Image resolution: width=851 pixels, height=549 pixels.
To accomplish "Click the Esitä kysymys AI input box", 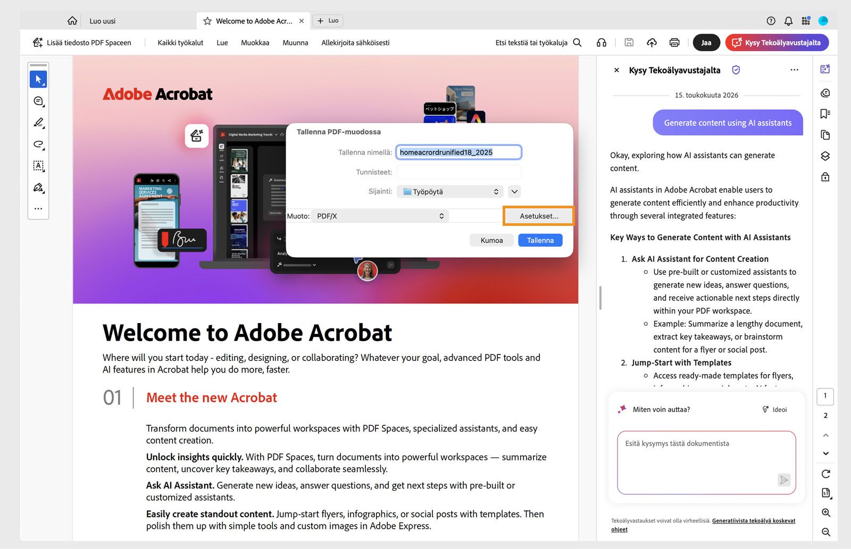I will (x=706, y=462).
